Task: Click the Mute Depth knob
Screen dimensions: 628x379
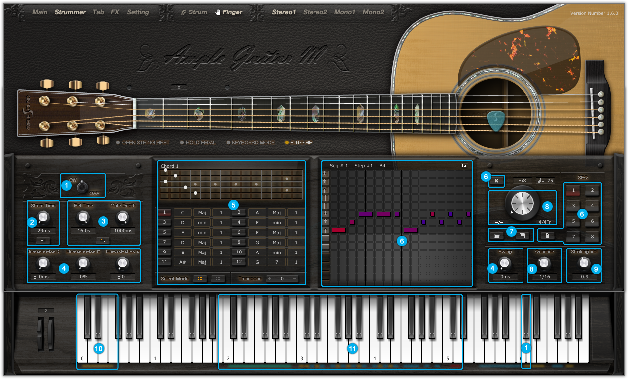Action: (x=122, y=217)
